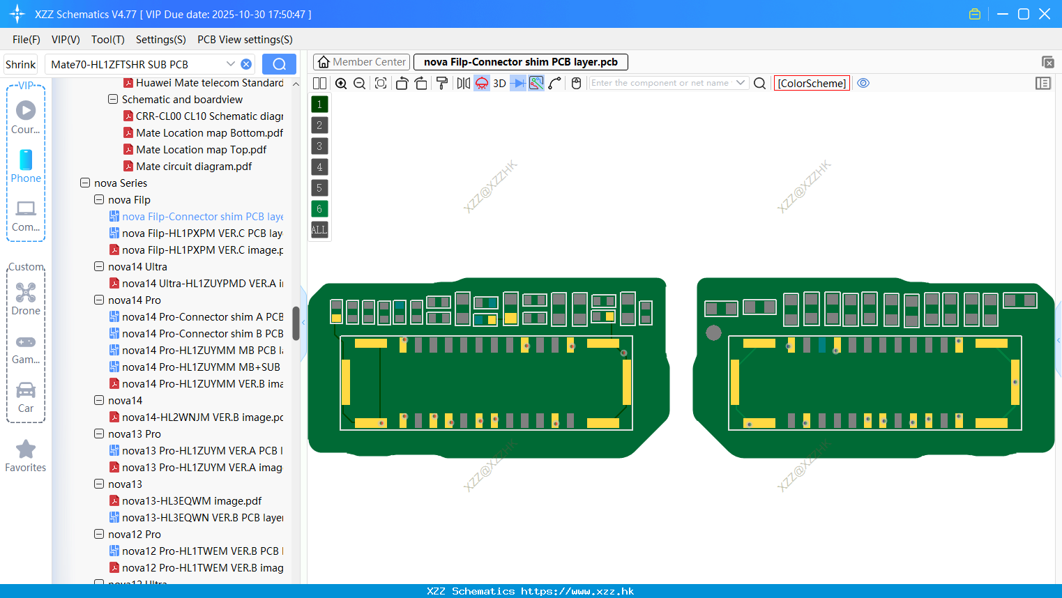
Task: Zoom in on the PCB view
Action: coord(341,83)
